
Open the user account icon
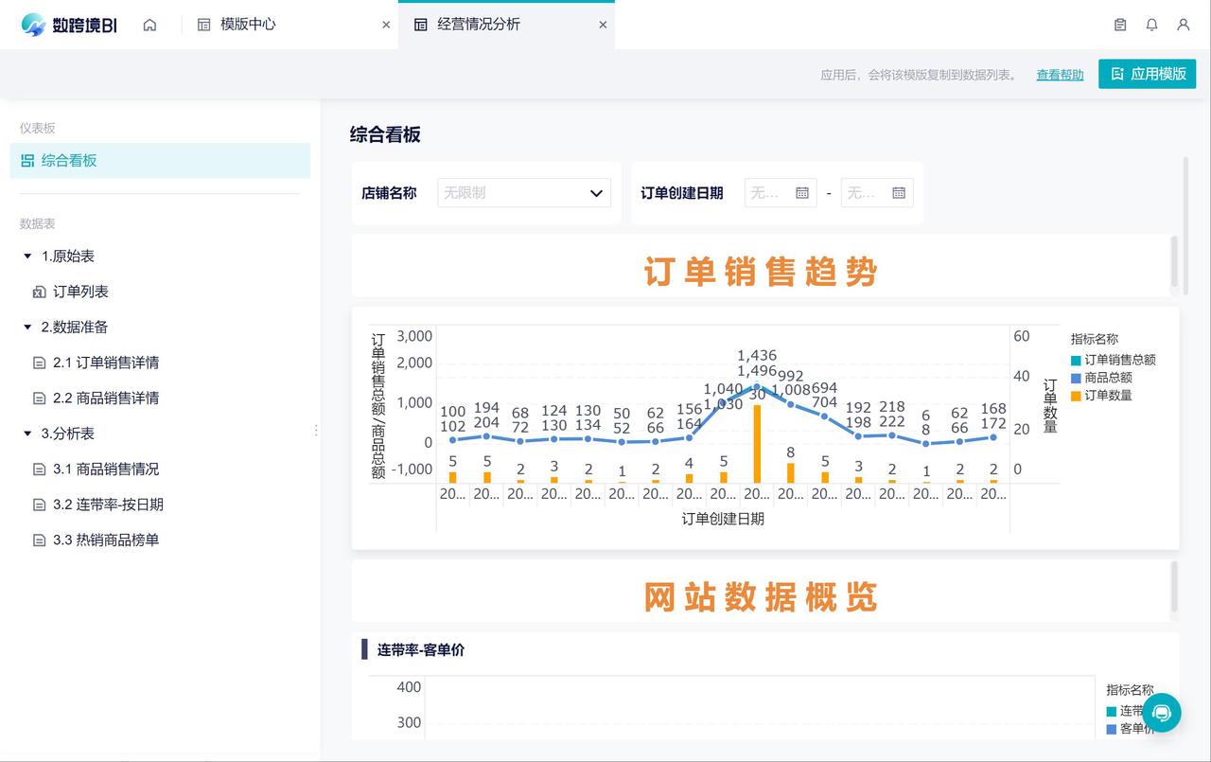1183,25
